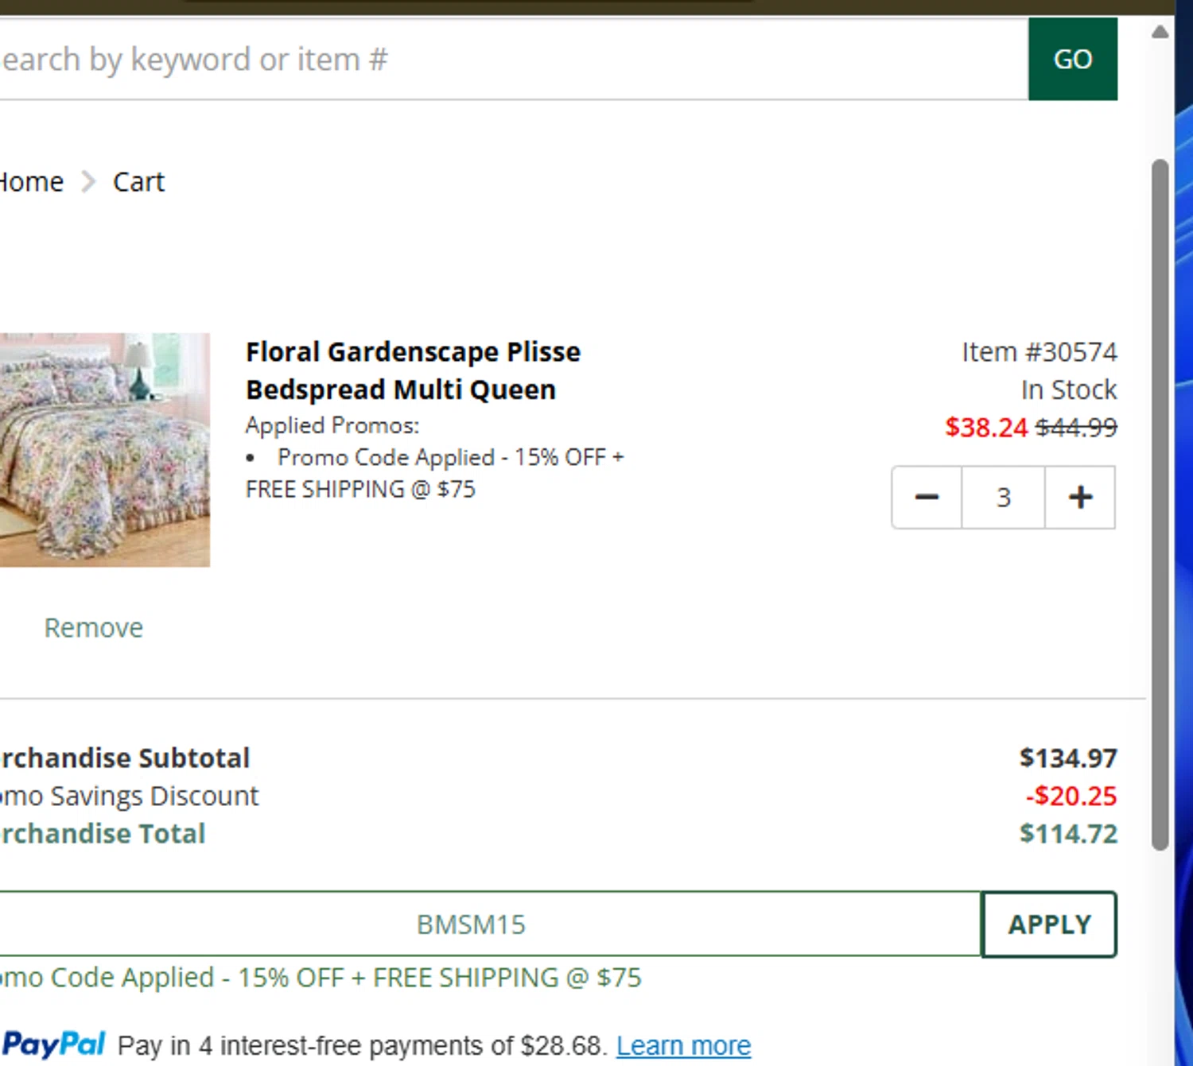Open the floral bedspread product thumbnail
Viewport: 1193px width, 1066px height.
coord(104,450)
